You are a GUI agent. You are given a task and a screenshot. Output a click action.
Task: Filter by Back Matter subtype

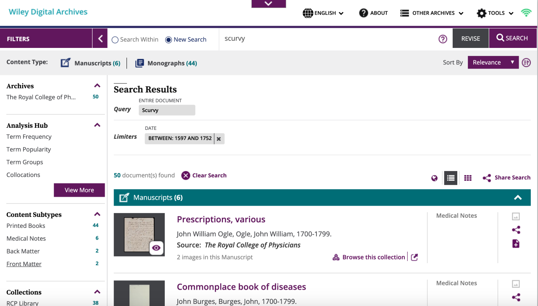[x=23, y=251]
